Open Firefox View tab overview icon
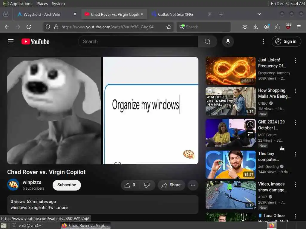This screenshot has height=229, width=306. point(6,14)
